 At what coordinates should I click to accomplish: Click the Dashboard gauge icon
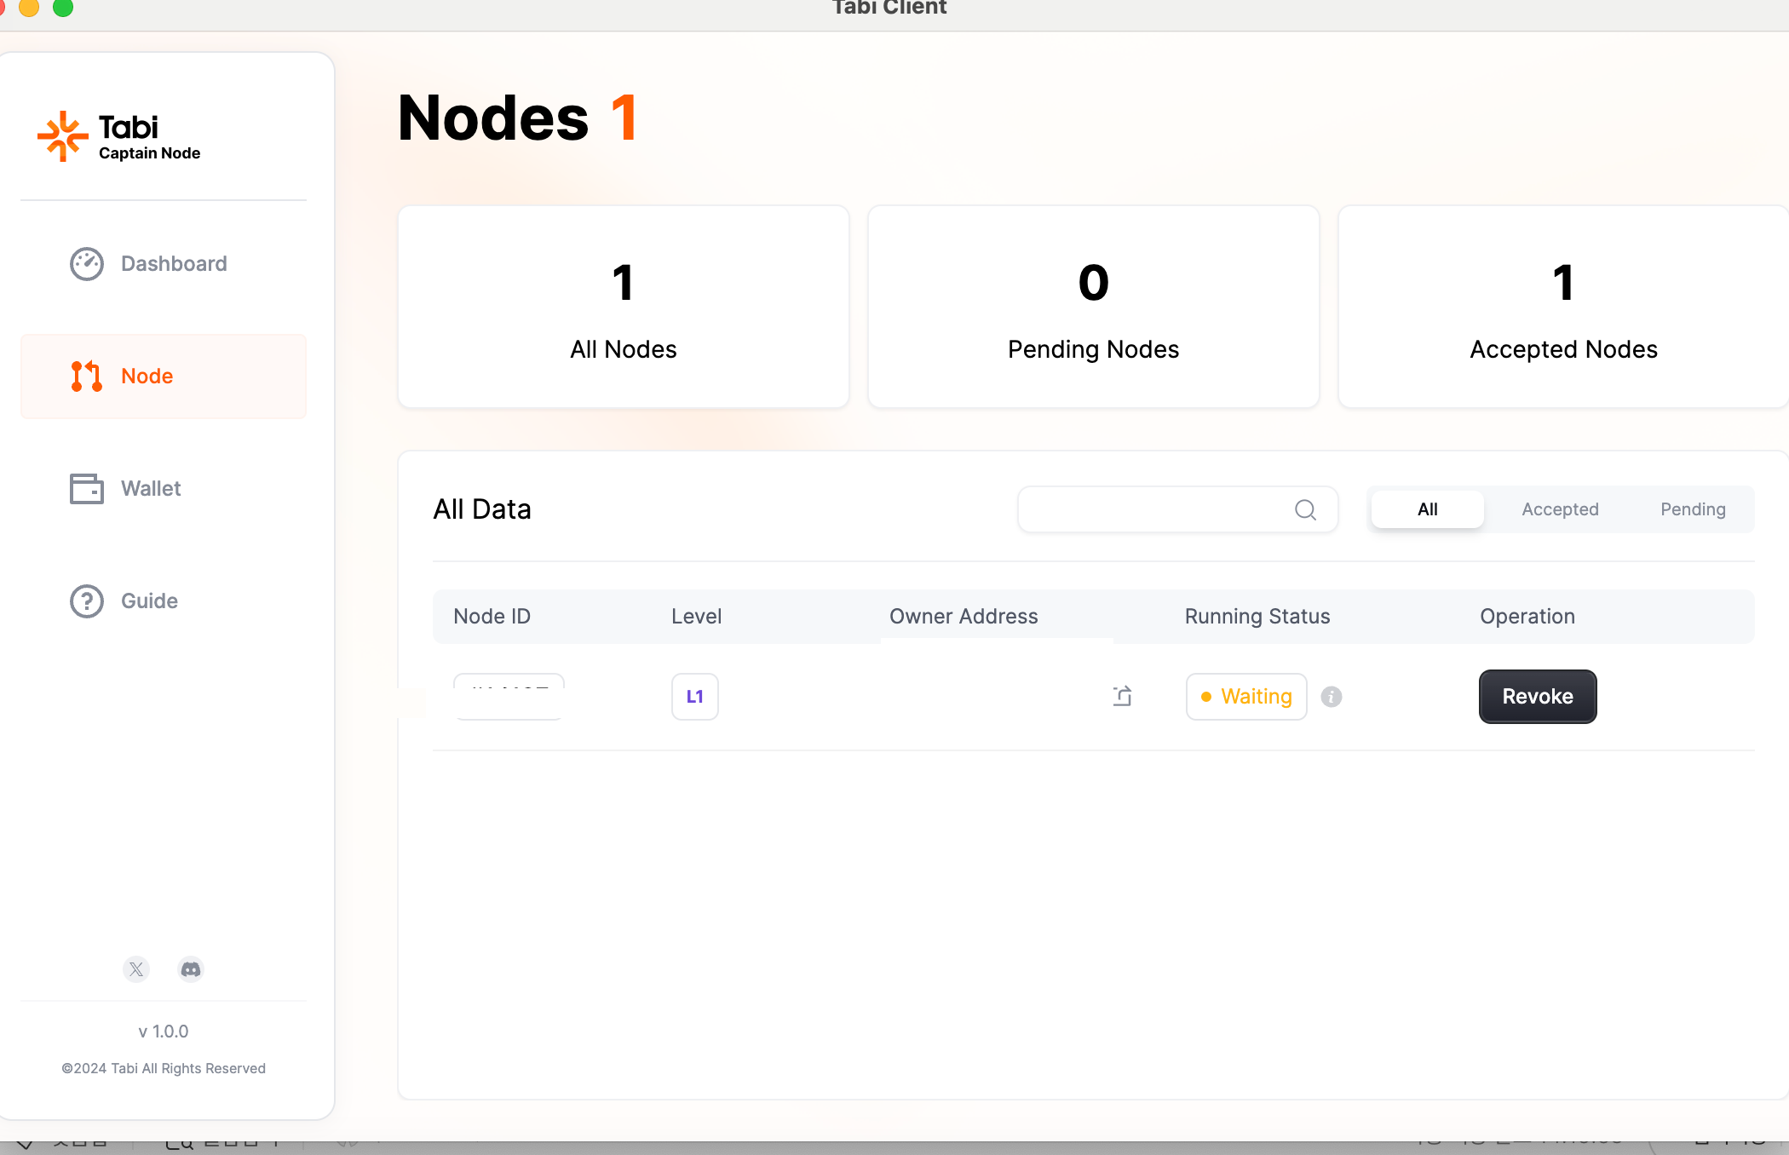point(87,264)
